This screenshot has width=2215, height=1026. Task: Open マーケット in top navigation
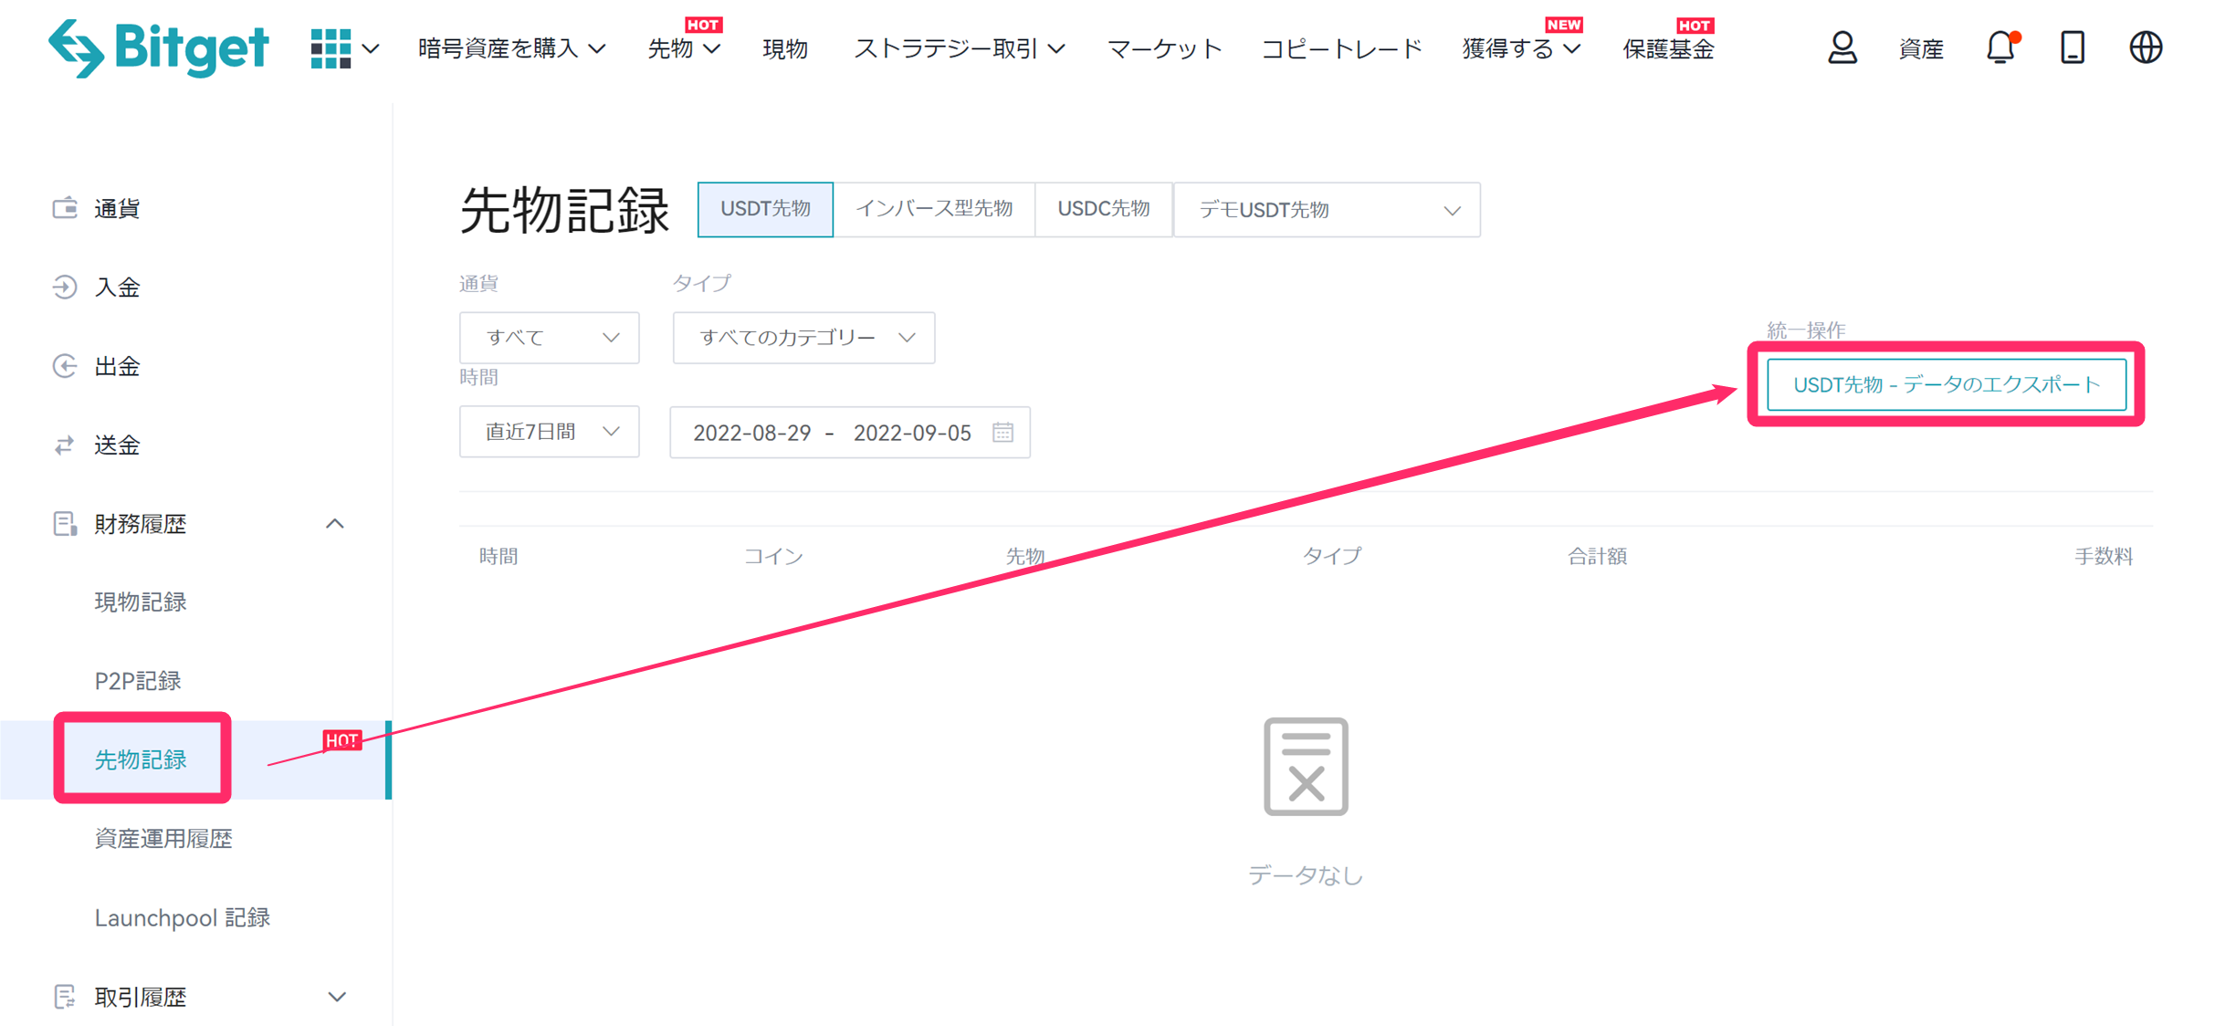1164,48
